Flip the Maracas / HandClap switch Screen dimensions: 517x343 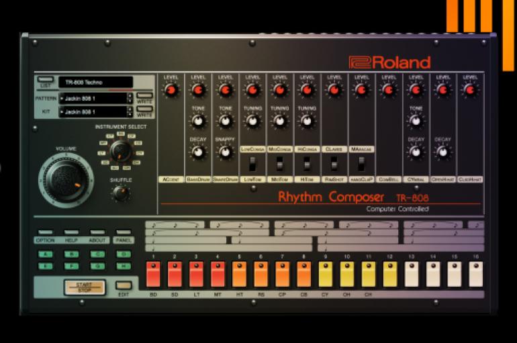361,164
